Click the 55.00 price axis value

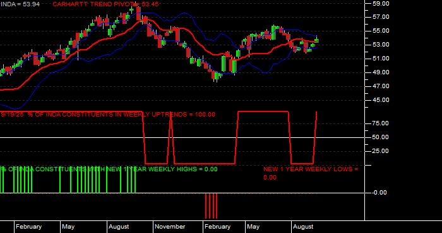click(x=381, y=31)
